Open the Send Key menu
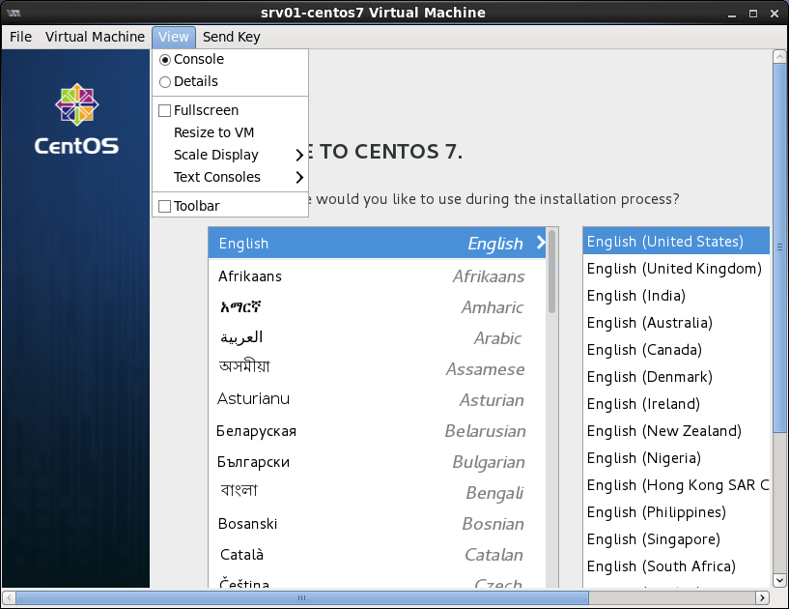This screenshot has height=609, width=789. point(232,37)
